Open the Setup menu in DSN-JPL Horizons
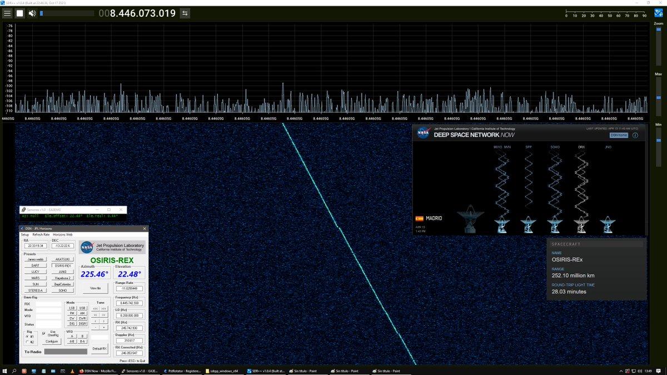 [24, 235]
